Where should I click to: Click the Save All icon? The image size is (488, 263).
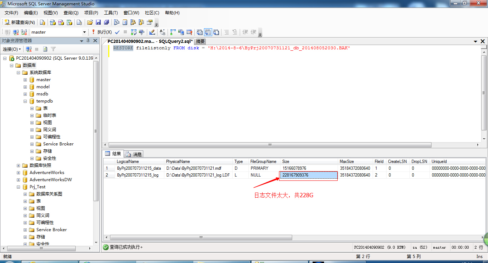(x=106, y=22)
